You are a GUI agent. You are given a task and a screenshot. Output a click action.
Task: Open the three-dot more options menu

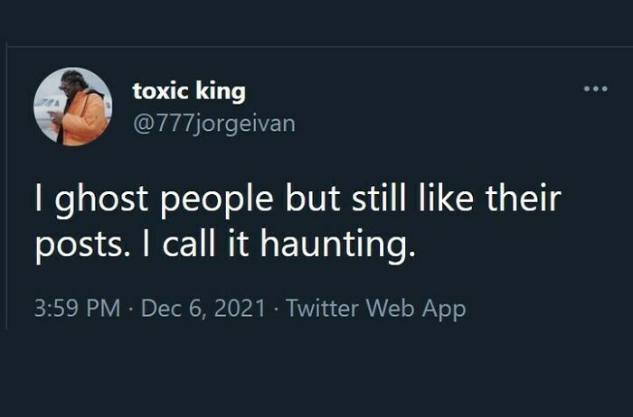point(594,90)
